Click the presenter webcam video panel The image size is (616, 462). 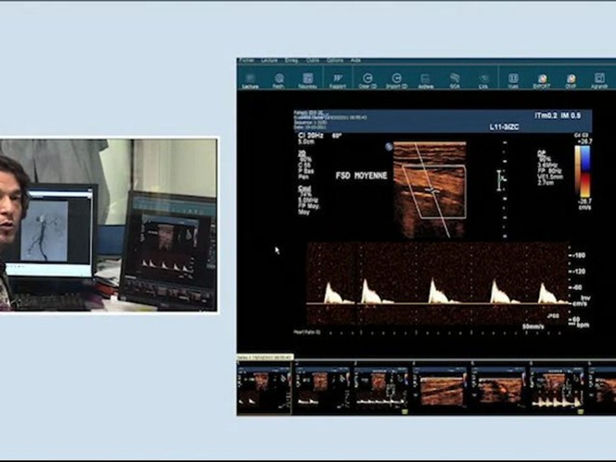tap(108, 225)
